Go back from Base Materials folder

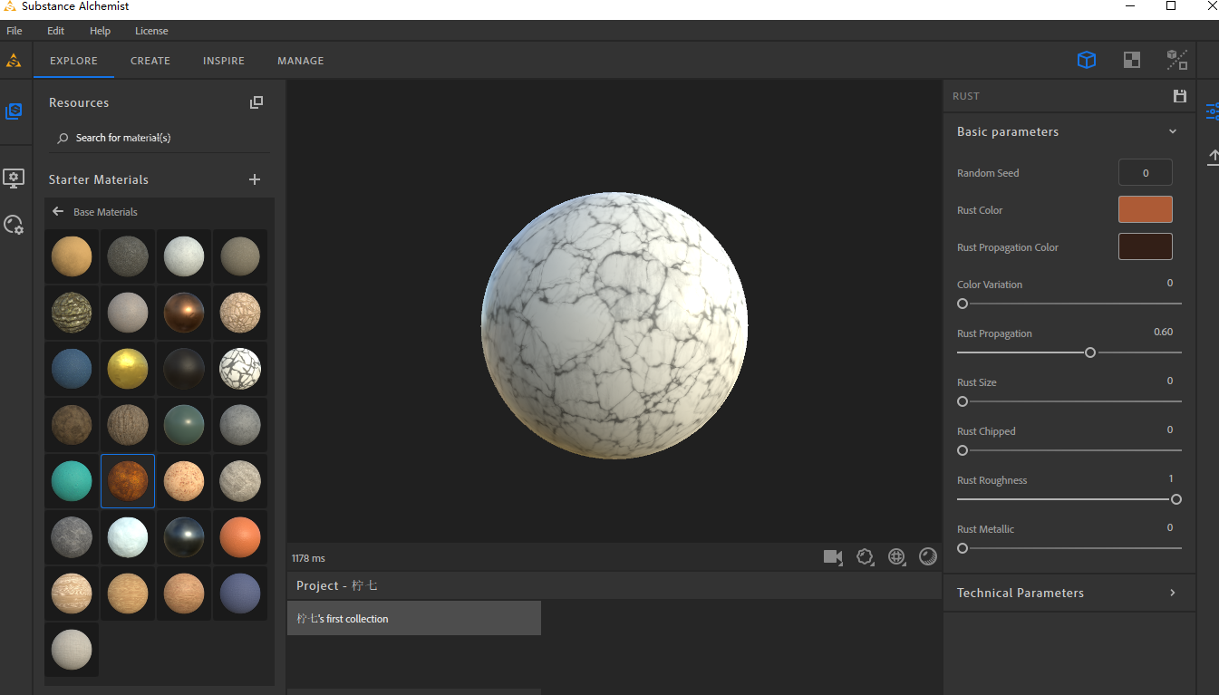pyautogui.click(x=58, y=211)
